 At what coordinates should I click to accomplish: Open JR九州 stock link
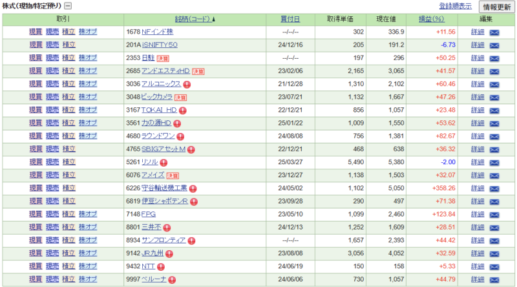(153, 253)
